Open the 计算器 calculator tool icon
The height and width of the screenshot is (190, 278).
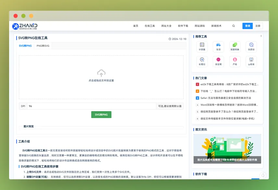pyautogui.click(x=202, y=46)
